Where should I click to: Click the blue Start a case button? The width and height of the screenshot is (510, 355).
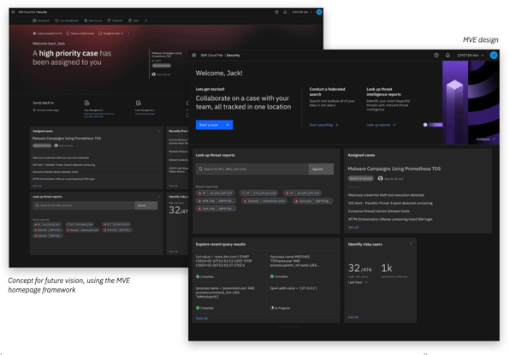214,125
